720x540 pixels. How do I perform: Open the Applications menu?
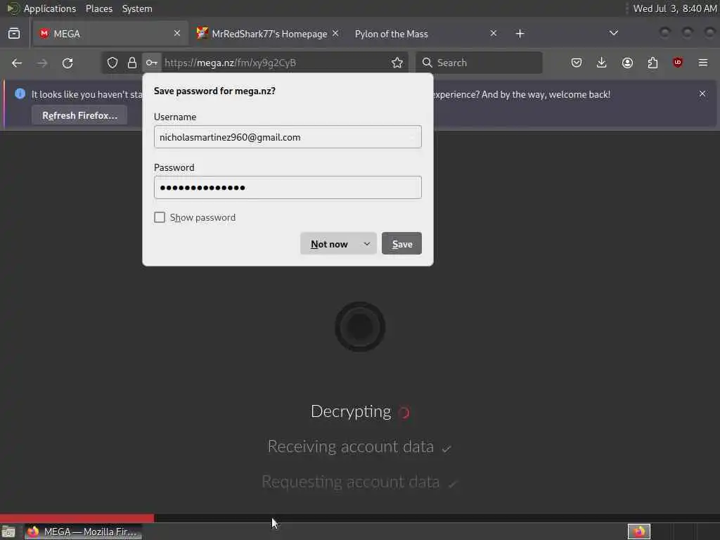[x=50, y=8]
